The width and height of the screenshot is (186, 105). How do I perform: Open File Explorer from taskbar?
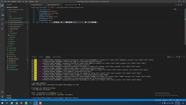[x=12, y=103]
